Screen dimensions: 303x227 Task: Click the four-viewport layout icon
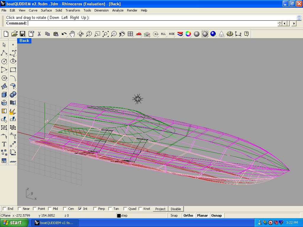pyautogui.click(x=130, y=34)
